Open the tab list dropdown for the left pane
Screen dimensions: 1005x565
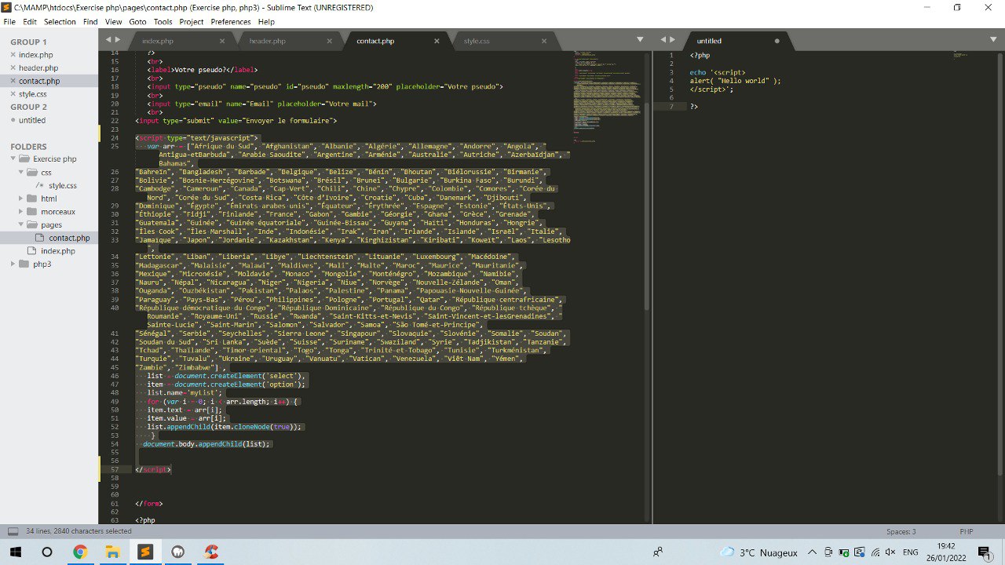pyautogui.click(x=640, y=39)
